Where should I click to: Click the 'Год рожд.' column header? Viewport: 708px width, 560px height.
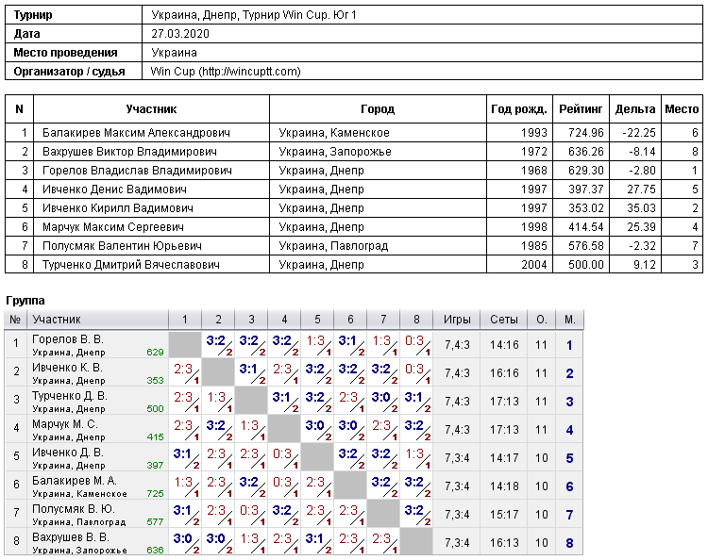point(519,108)
